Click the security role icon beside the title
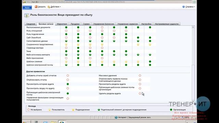The image size is (219, 123). [x=27, y=15]
